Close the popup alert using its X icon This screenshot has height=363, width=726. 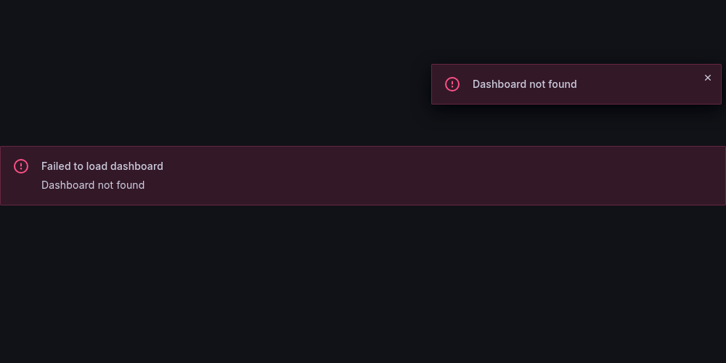[x=707, y=78]
